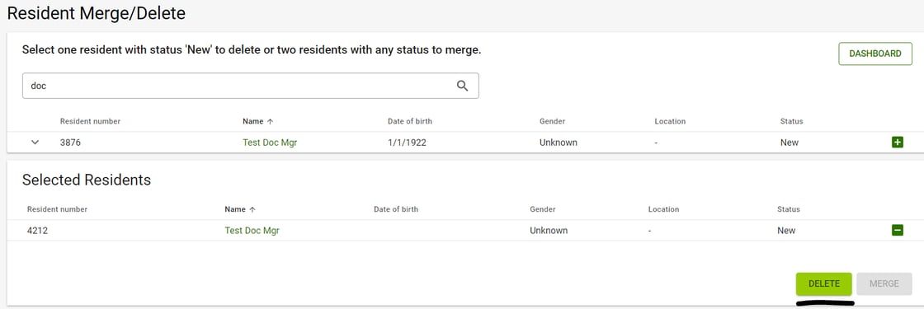Sort results by Resident number column
Image resolution: width=924 pixels, height=309 pixels.
tap(90, 121)
